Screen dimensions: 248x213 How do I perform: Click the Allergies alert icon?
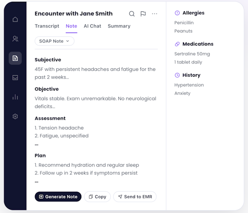[x=177, y=13]
